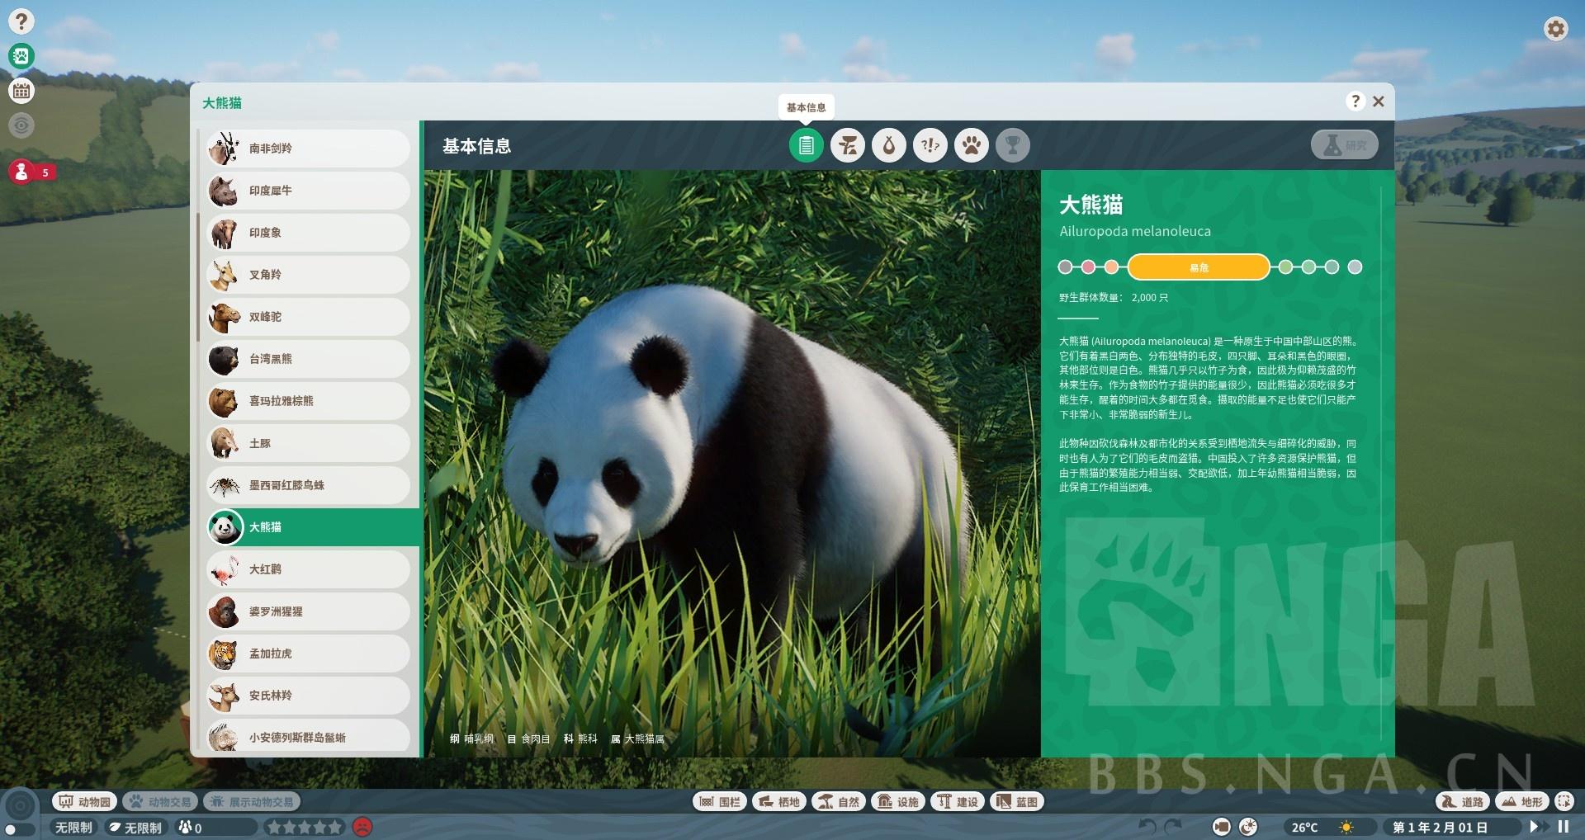Activate the multi-select dashed box tool
Screen dimensions: 1585x840
[1564, 801]
